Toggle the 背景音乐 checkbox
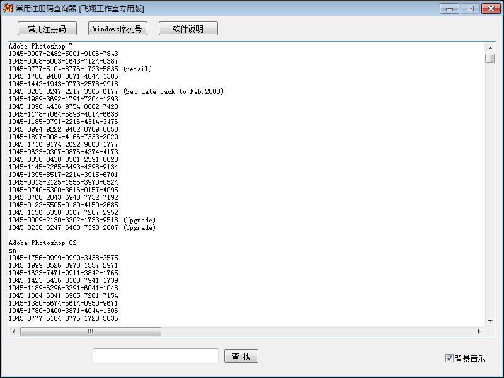 pyautogui.click(x=449, y=358)
